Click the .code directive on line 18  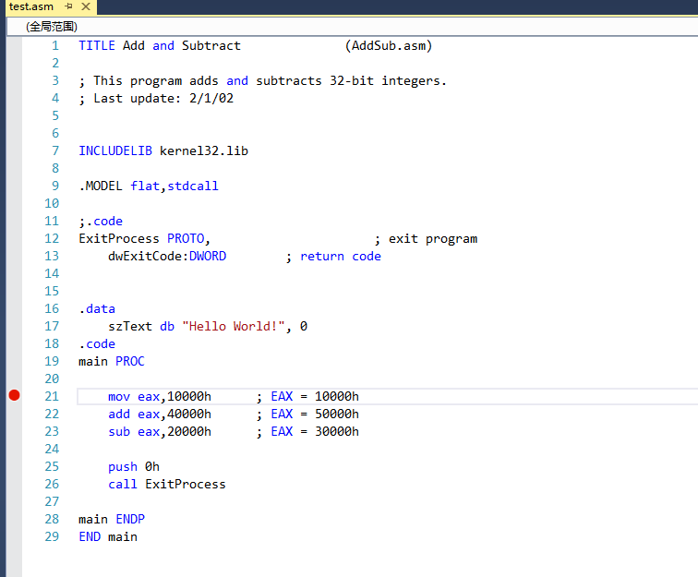(97, 344)
